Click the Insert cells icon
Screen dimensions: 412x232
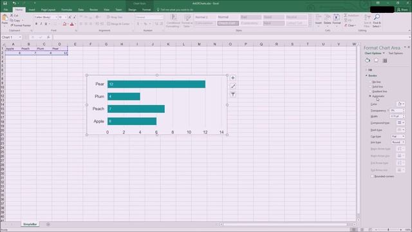point(318,17)
